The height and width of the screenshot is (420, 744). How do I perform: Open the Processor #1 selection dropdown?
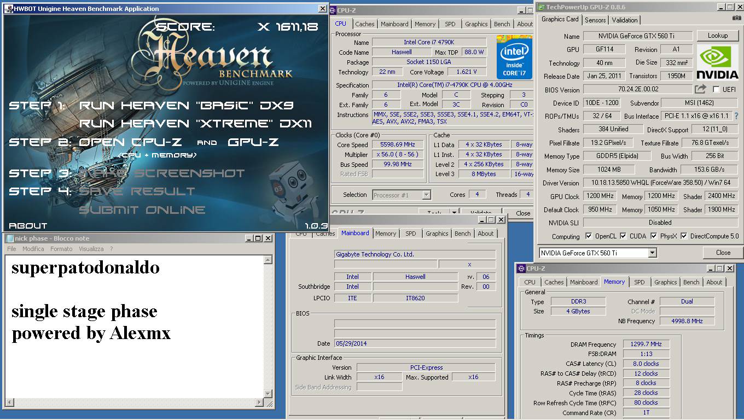[426, 195]
